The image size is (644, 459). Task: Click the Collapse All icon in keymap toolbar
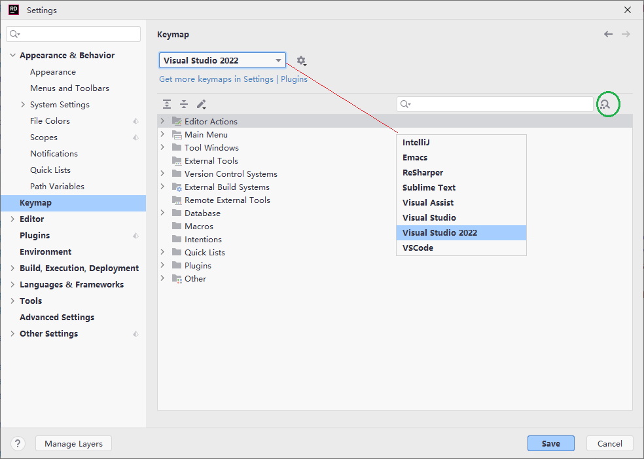coord(184,104)
